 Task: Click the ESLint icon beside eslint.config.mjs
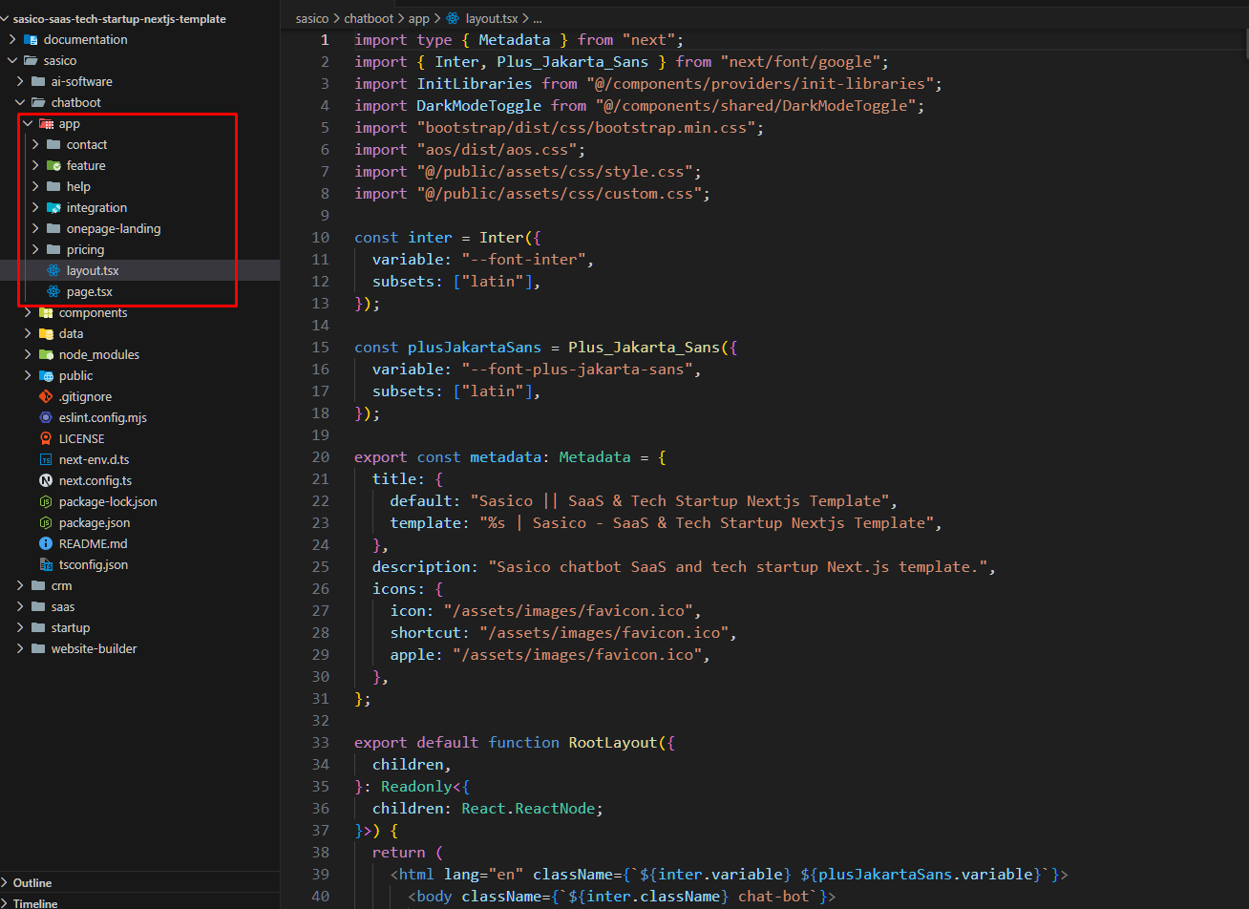pyautogui.click(x=46, y=417)
